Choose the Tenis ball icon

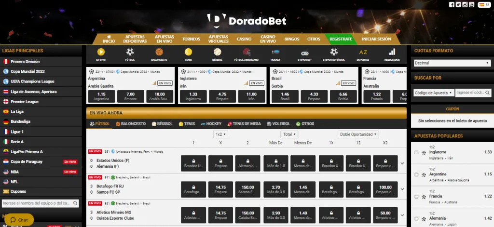189,52
